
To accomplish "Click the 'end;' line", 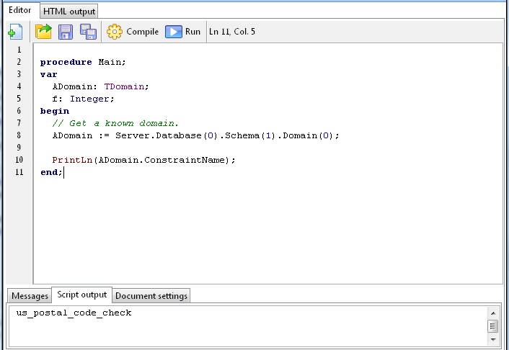I will 51,172.
